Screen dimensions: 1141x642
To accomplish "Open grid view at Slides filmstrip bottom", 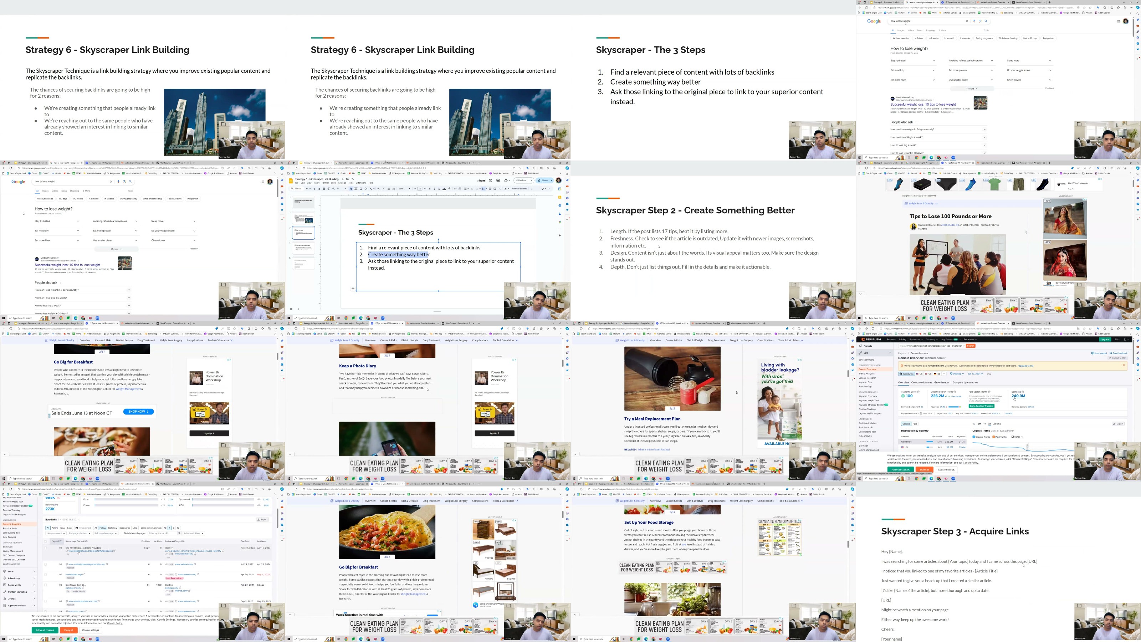I will [291, 309].
